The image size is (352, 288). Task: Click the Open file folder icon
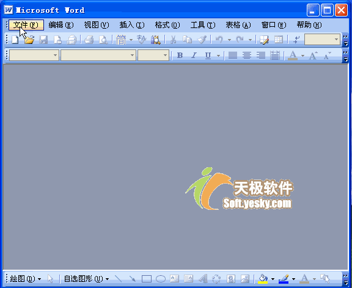tap(29, 40)
